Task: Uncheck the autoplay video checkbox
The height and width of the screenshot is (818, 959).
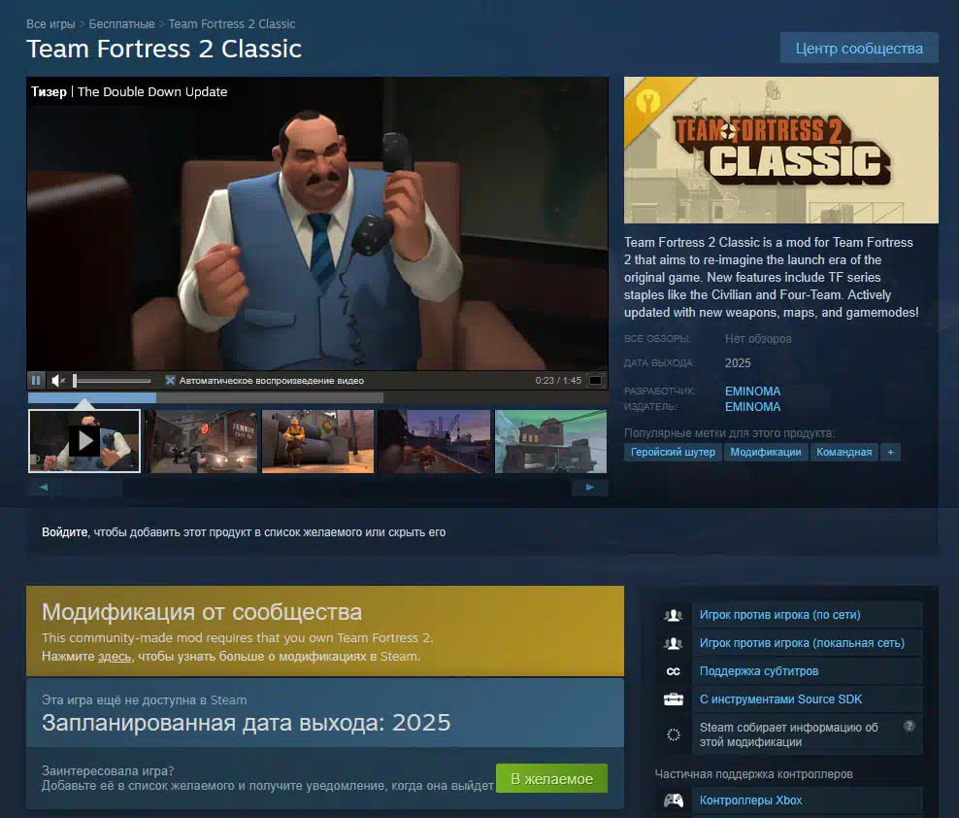Action: [x=170, y=380]
